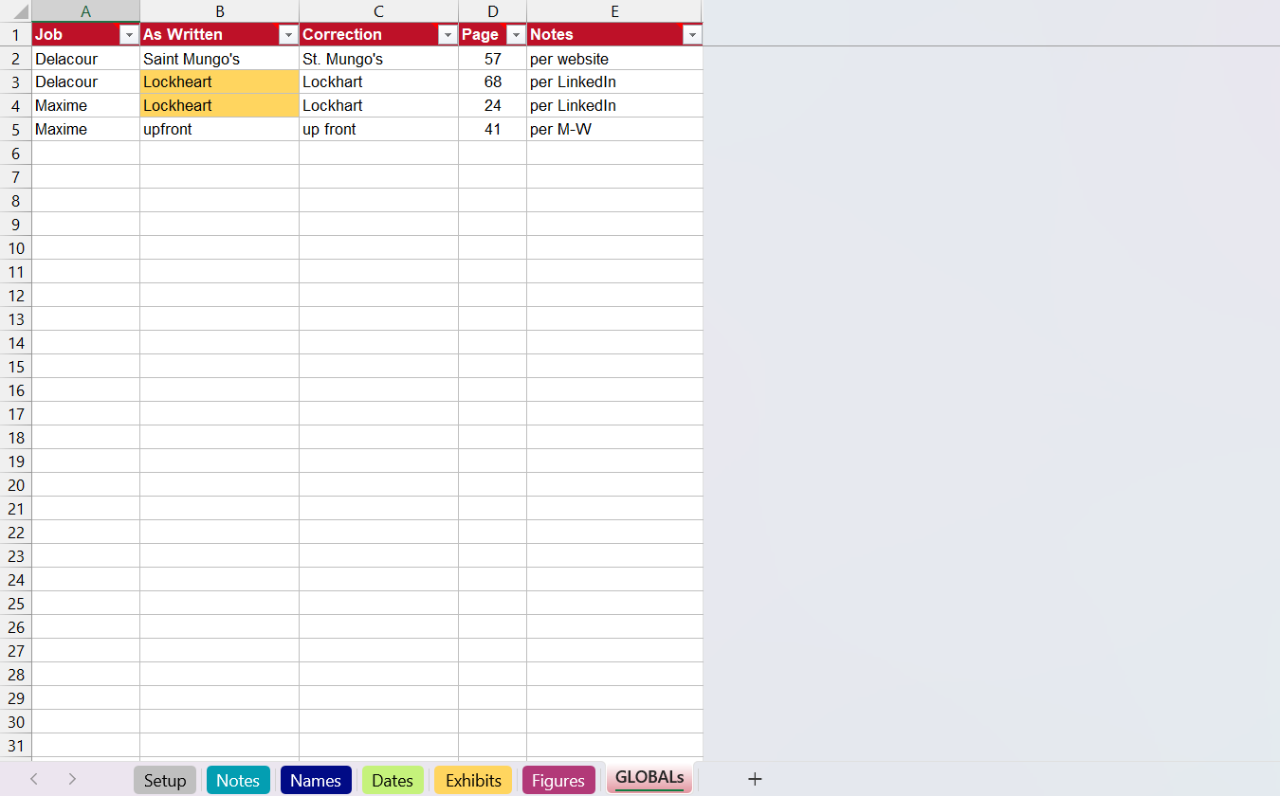The image size is (1280, 796).
Task: Open the Correction column filter dropdown
Action: [448, 35]
